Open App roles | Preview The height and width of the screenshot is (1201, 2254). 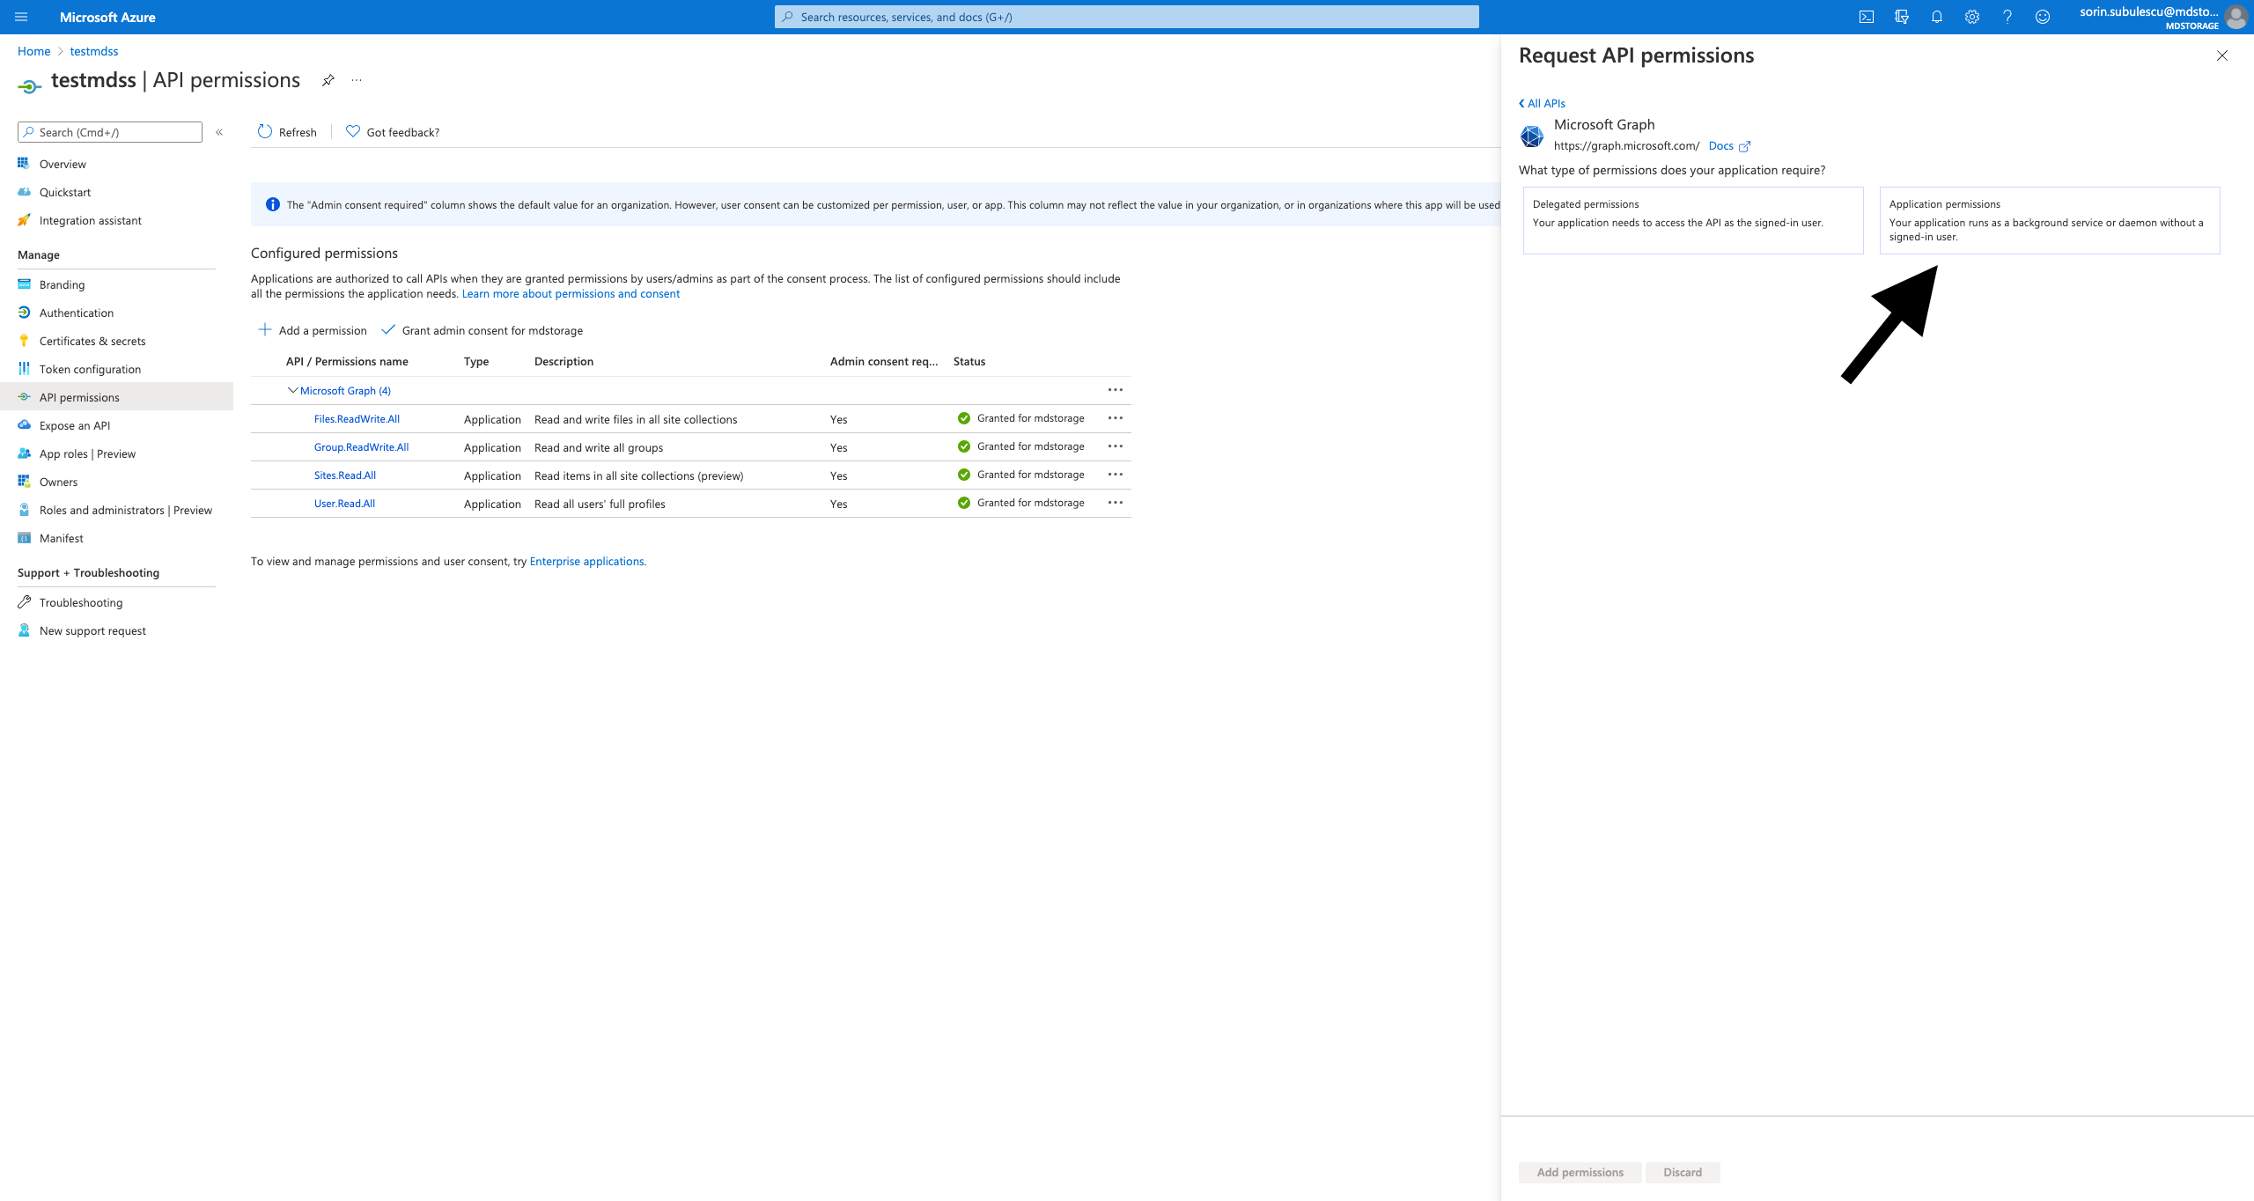tap(116, 453)
